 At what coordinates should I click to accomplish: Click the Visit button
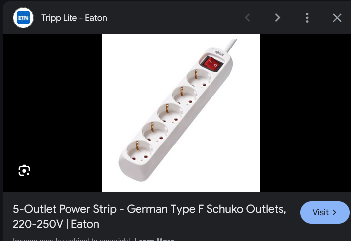tap(325, 212)
